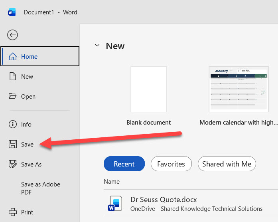This screenshot has height=222, width=278.
Task: Choose Save As from the sidebar
Action: pos(40,164)
